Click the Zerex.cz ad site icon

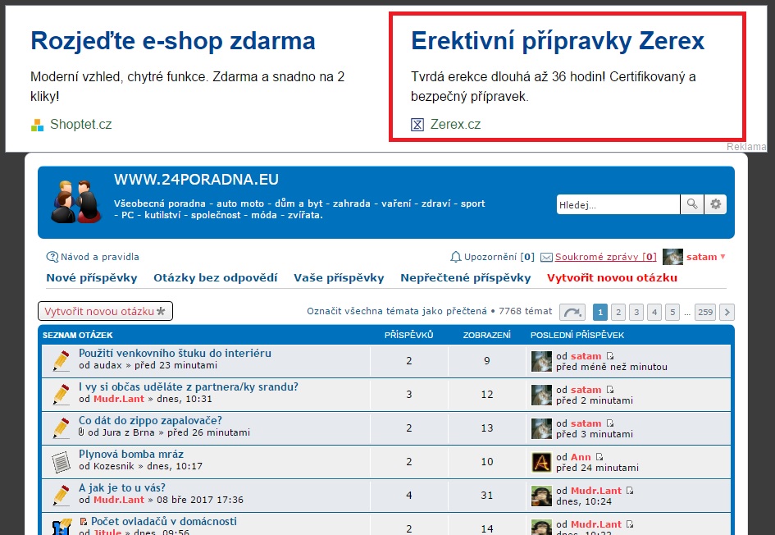point(418,124)
